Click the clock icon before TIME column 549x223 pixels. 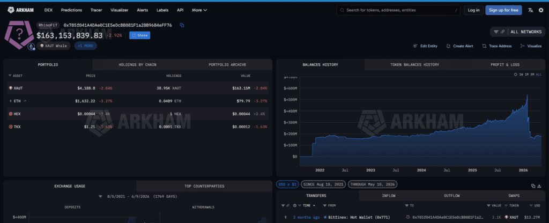(294, 205)
